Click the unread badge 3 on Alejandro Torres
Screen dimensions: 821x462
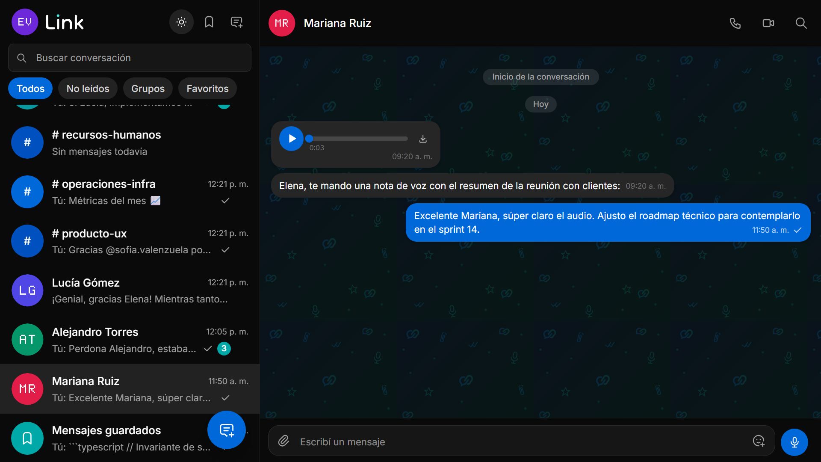coord(224,349)
